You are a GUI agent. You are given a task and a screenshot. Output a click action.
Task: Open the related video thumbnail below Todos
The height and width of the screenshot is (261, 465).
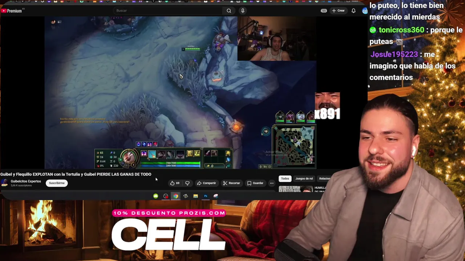(x=296, y=189)
